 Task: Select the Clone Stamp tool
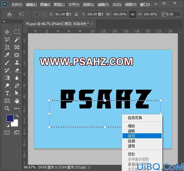[17, 63]
